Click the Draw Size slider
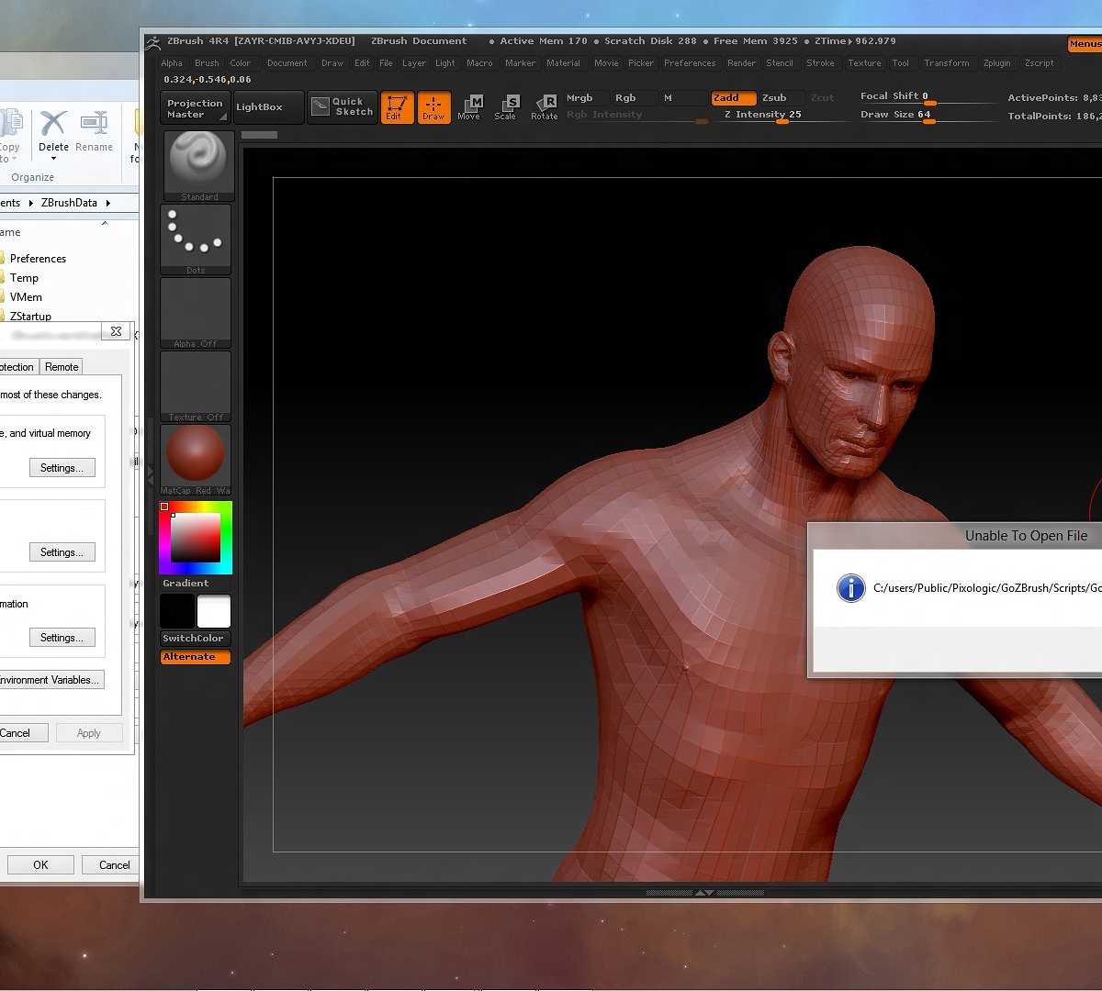 tap(928, 116)
